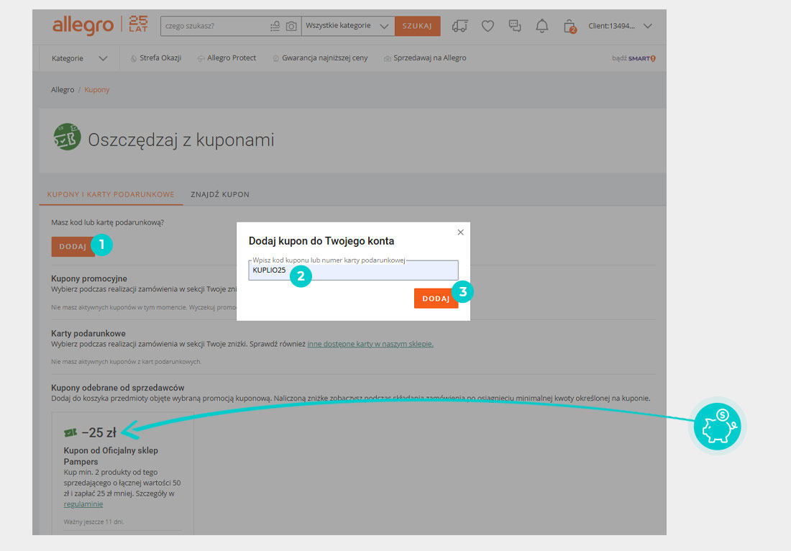This screenshot has height=551, width=791.
Task: Focus the czego szukasz search box
Action: click(x=214, y=27)
